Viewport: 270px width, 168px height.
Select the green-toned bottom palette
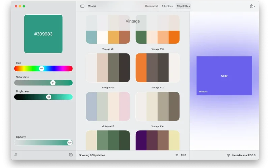click(108, 140)
